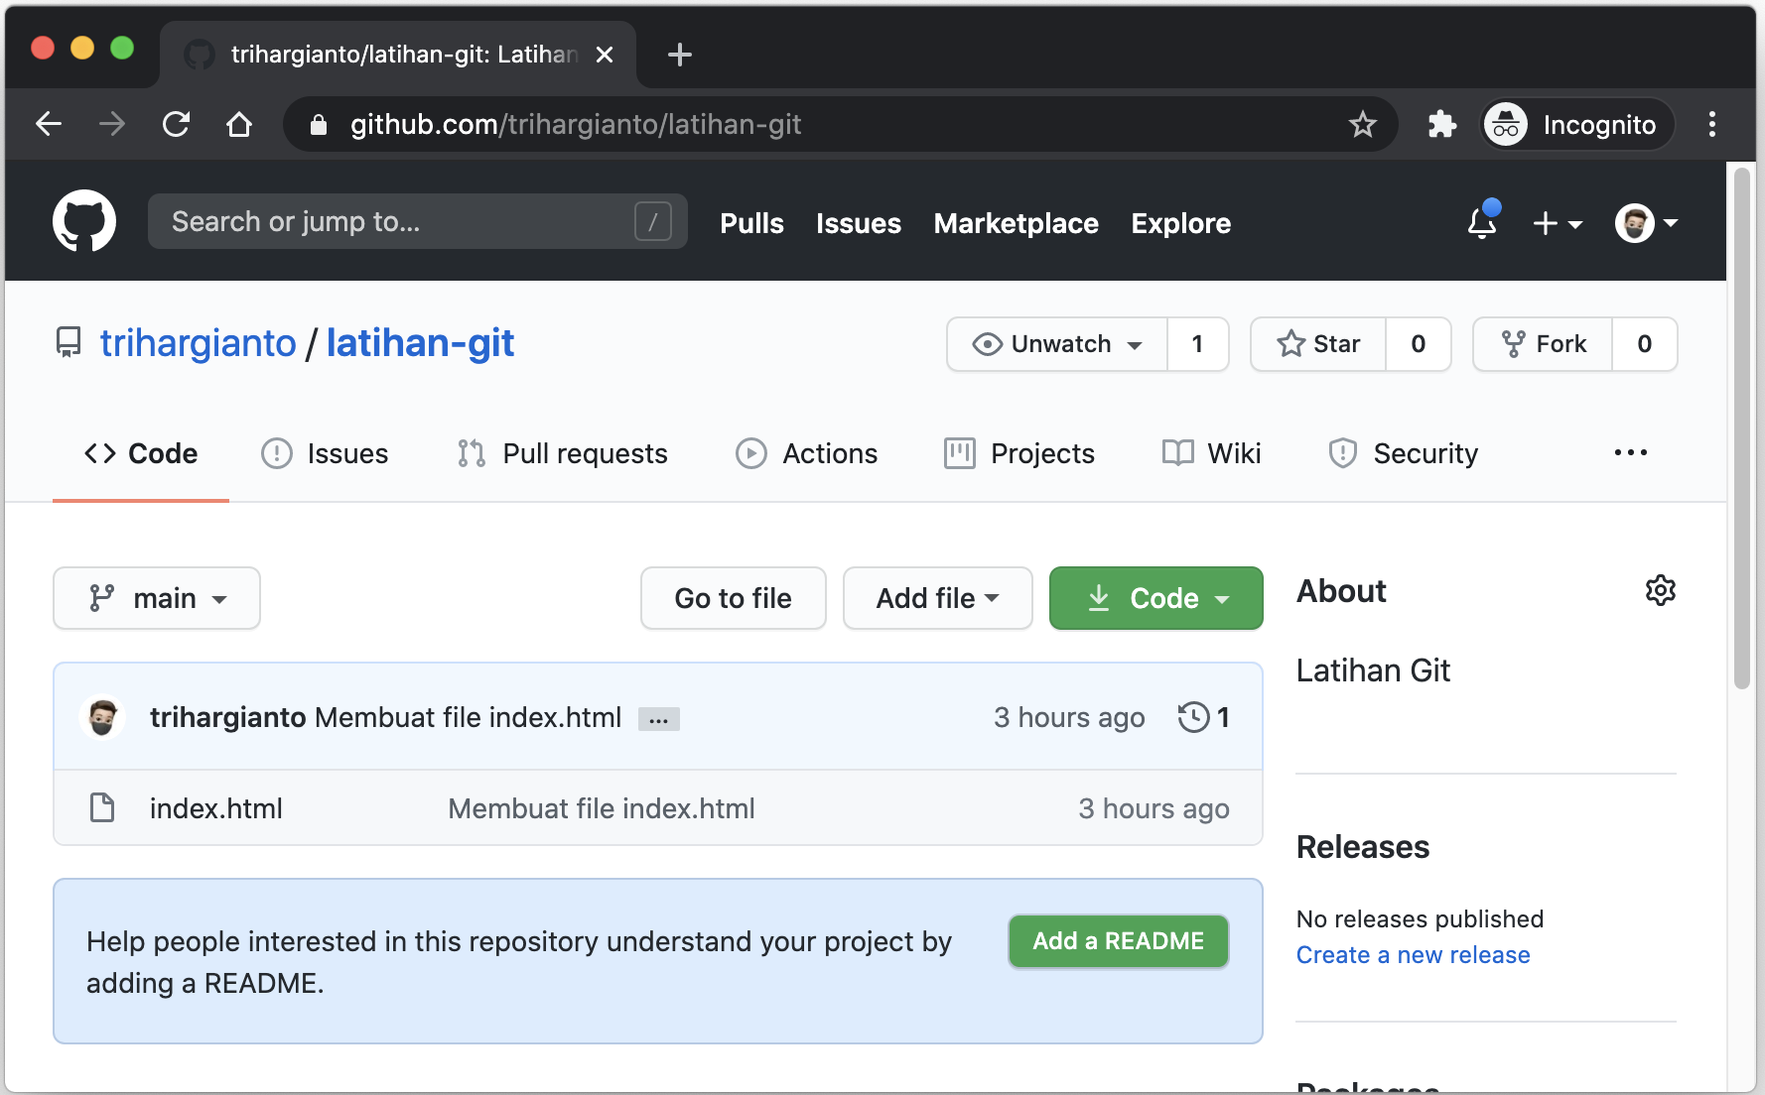Click the Add a README button
The width and height of the screenshot is (1765, 1095).
tap(1118, 941)
